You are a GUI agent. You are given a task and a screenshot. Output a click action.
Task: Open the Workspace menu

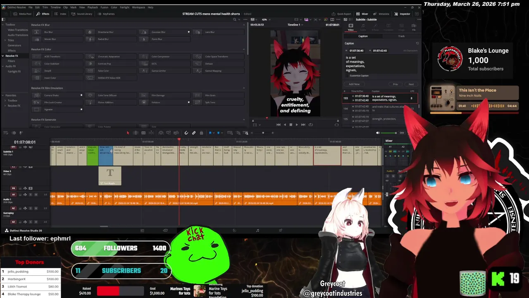pyautogui.click(x=138, y=7)
